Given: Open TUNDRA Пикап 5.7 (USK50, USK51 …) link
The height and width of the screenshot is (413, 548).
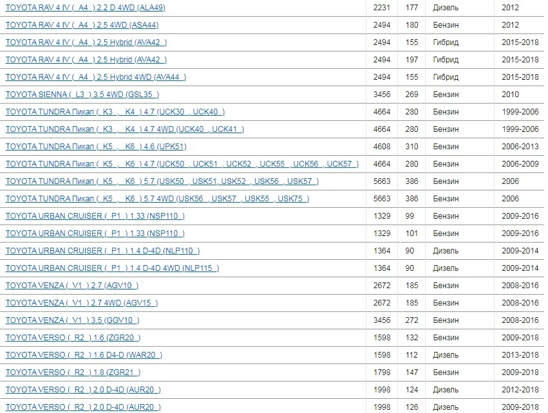Looking at the screenshot, I should click(x=162, y=181).
